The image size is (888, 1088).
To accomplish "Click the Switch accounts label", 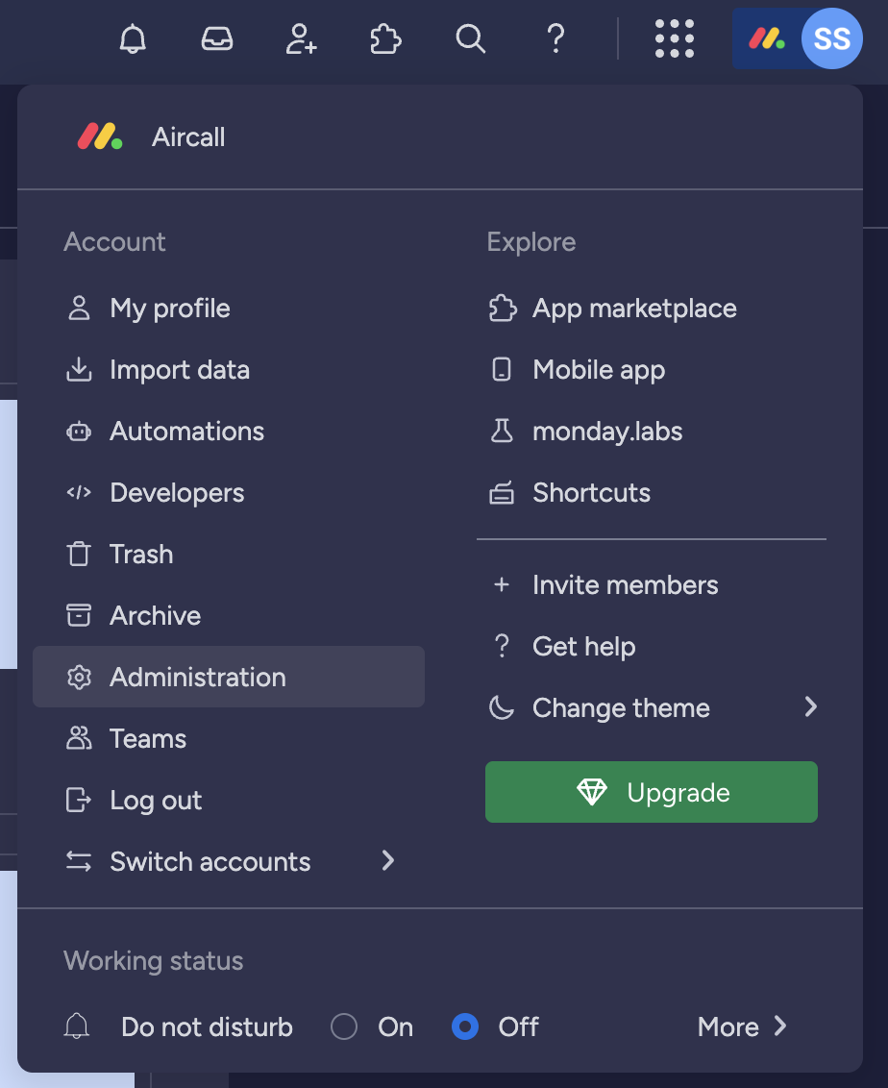I will point(210,862).
